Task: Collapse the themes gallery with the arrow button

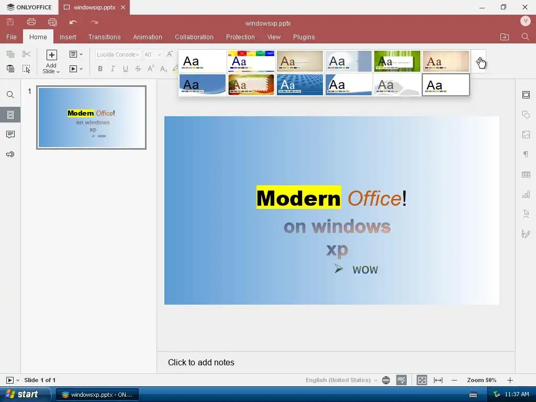Action: [478, 61]
